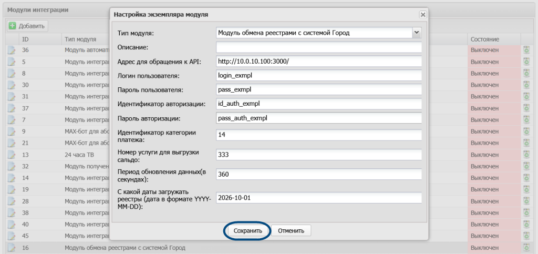Image resolution: width=538 pixels, height=254 pixels.
Task: Edit icon for MAX-бот row ID 9
Action: [12, 131]
